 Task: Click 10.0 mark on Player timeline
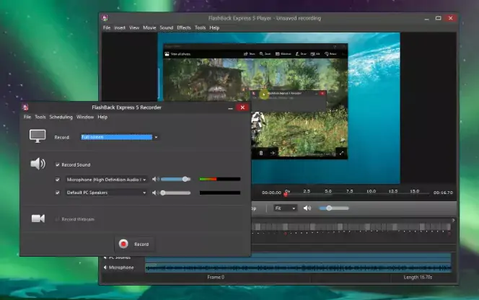point(372,191)
